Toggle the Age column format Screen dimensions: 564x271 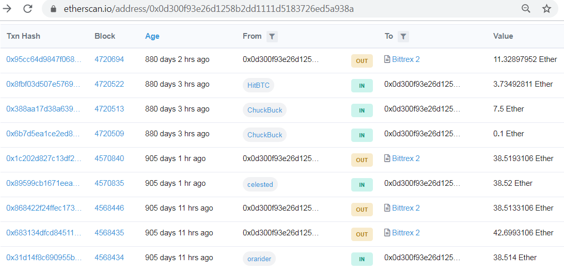(x=152, y=36)
